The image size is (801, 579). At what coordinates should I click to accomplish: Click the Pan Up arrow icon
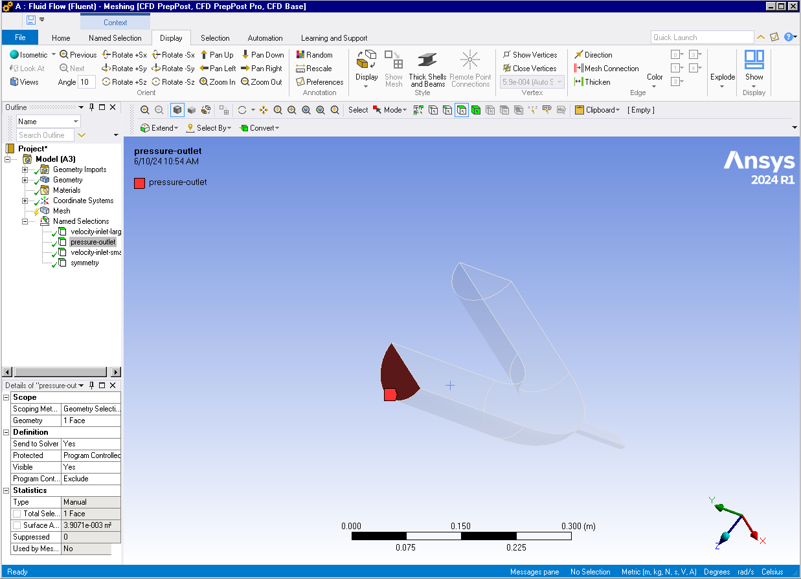(204, 55)
